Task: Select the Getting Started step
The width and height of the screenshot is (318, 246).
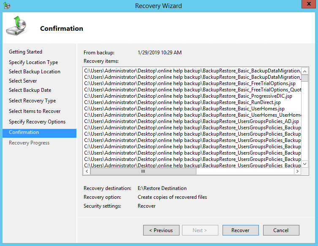Action: coord(25,52)
